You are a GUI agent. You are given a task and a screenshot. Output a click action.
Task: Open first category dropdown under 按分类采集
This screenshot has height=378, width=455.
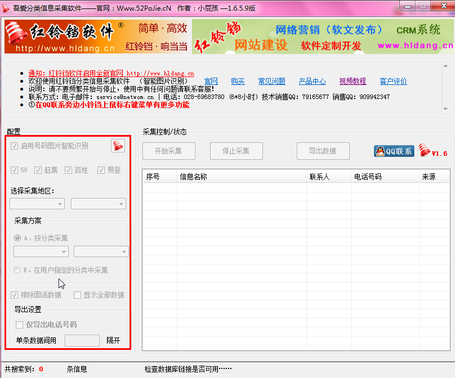click(41, 251)
